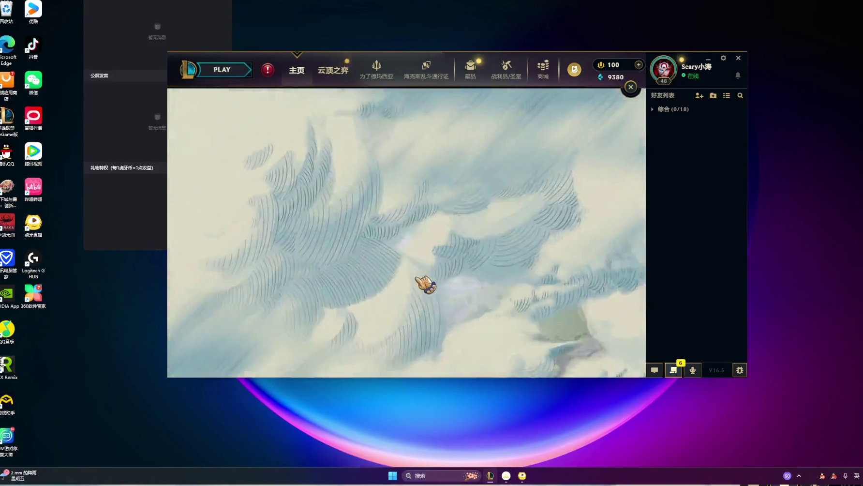The image size is (863, 486).
Task: Expand the 综合 (0/18) friends group
Action: [x=672, y=109]
